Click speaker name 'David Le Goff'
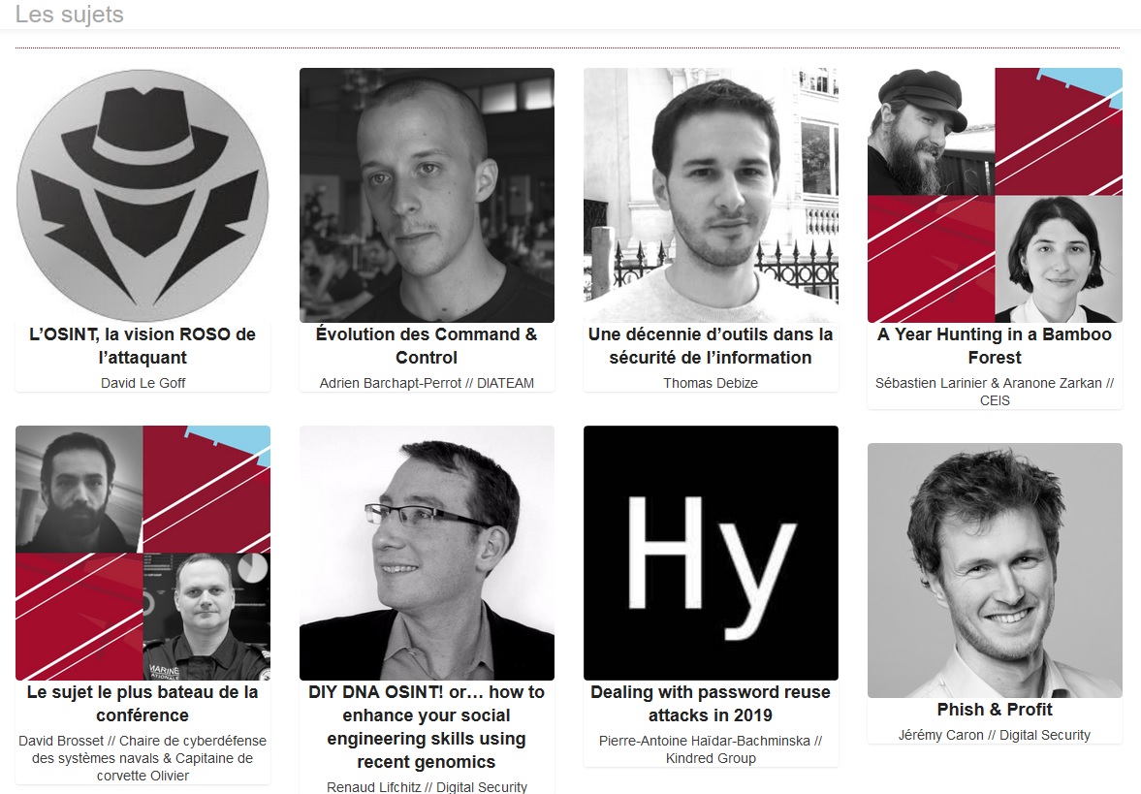This screenshot has height=794, width=1141. pos(143,383)
